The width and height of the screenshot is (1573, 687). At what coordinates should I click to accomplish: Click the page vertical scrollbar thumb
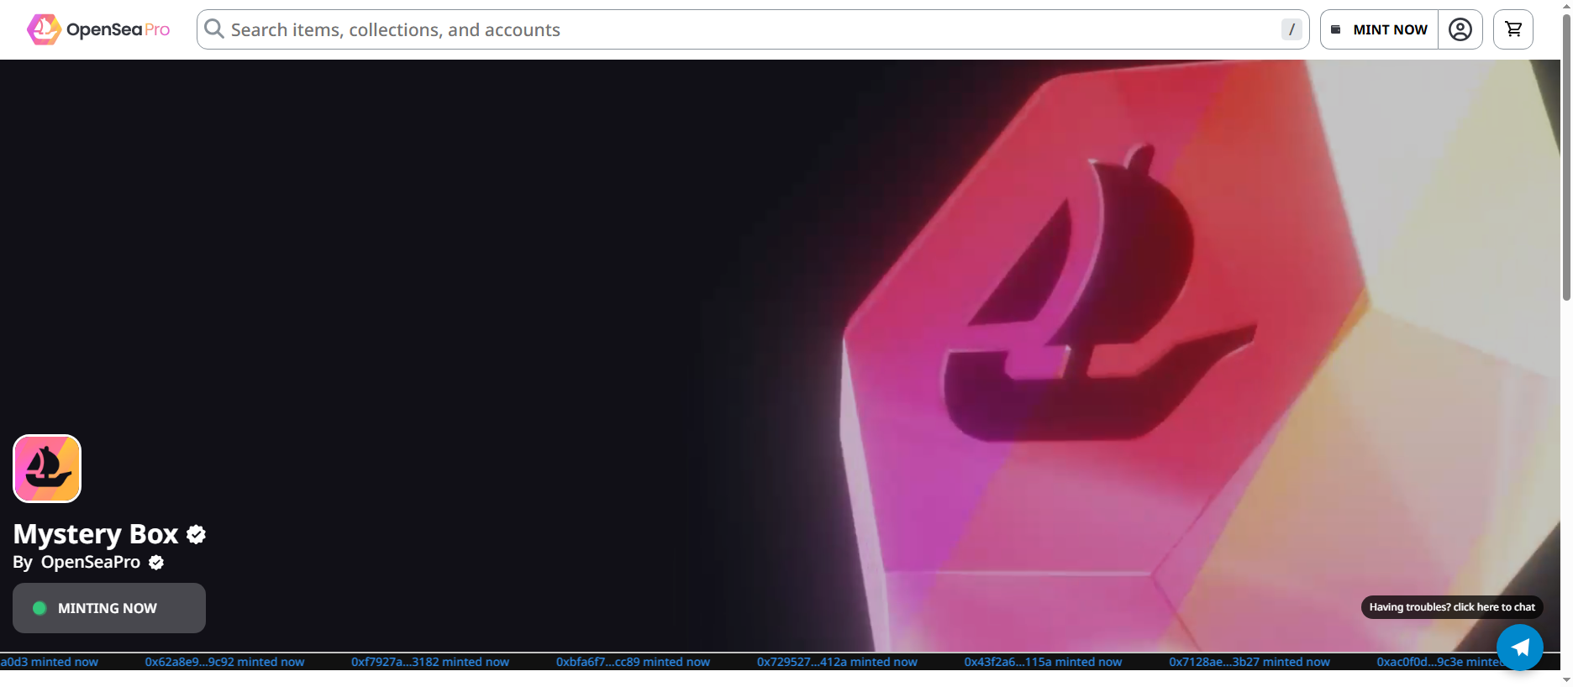tap(1566, 156)
